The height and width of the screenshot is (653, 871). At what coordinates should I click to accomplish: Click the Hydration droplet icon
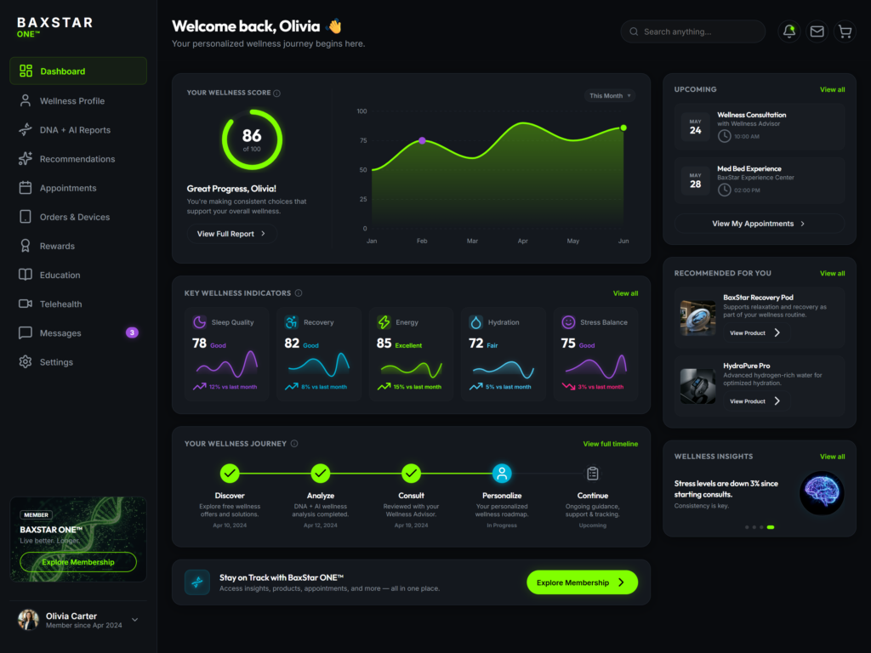point(475,322)
